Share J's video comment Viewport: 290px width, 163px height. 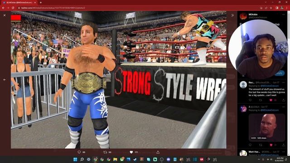point(284,145)
